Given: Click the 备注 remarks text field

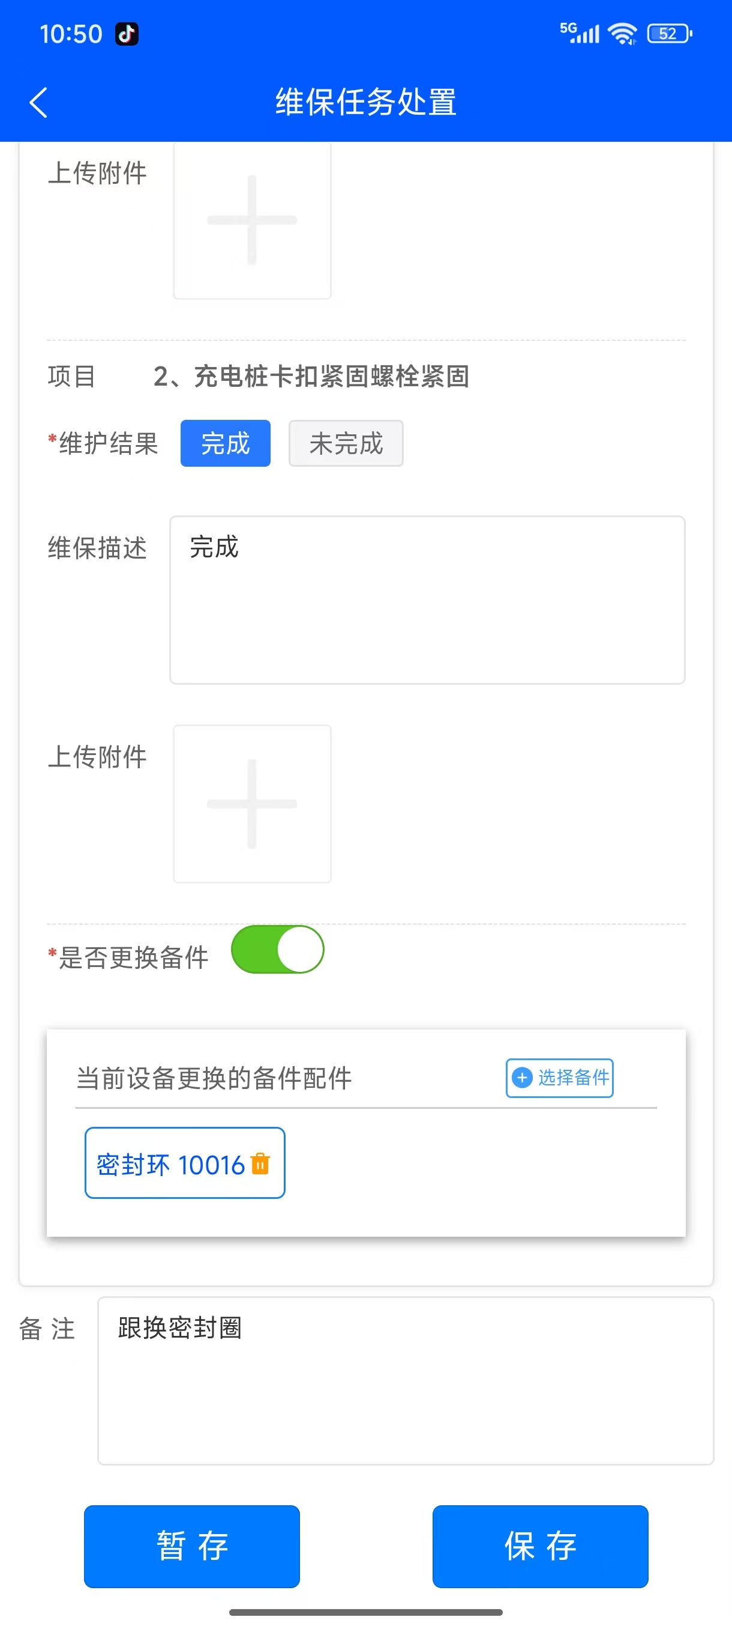Looking at the screenshot, I should coord(406,1380).
